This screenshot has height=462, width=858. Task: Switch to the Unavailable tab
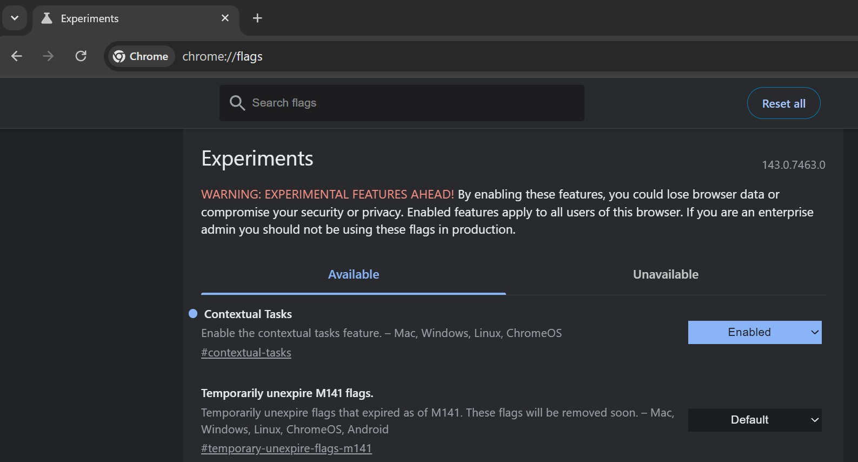[666, 275]
